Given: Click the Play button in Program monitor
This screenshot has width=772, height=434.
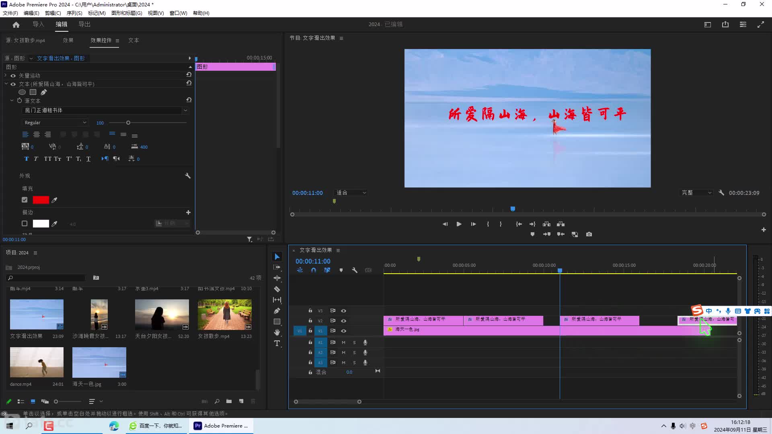Looking at the screenshot, I should pyautogui.click(x=459, y=224).
